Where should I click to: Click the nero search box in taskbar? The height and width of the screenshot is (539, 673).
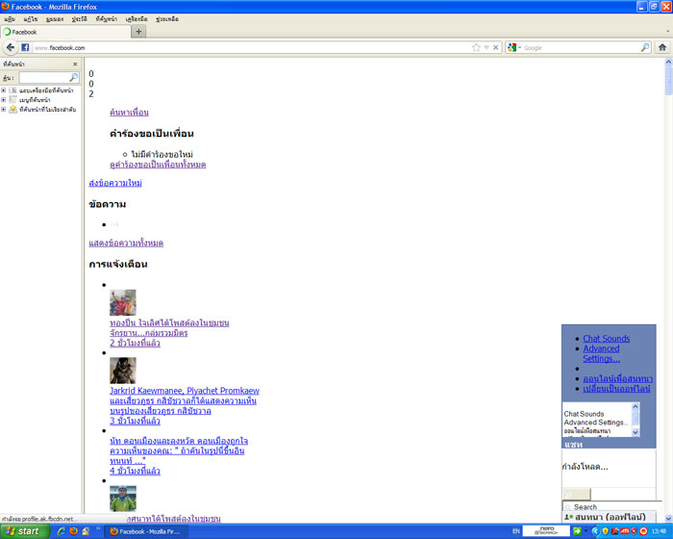546,531
